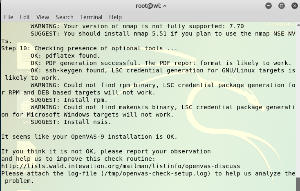This screenshot has width=300, height=191.
Task: Open the Help menu
Action: pyautogui.click(x=115, y=17)
